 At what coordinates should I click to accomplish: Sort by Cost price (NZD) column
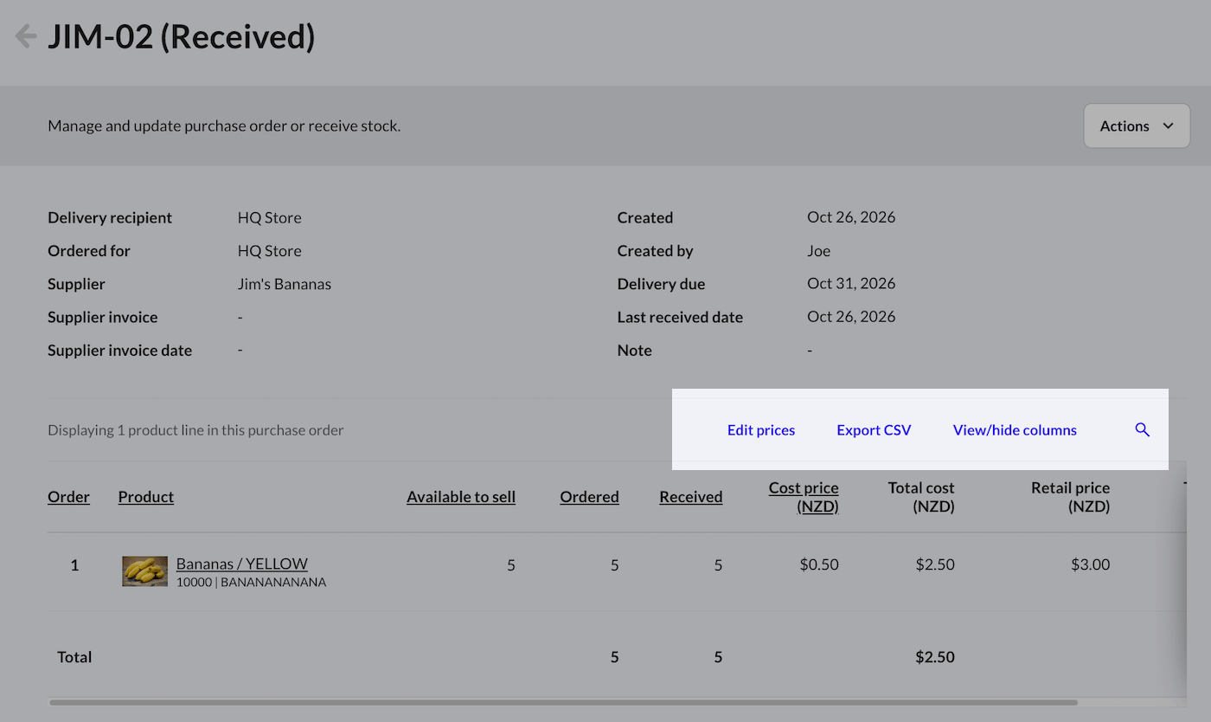click(x=804, y=497)
